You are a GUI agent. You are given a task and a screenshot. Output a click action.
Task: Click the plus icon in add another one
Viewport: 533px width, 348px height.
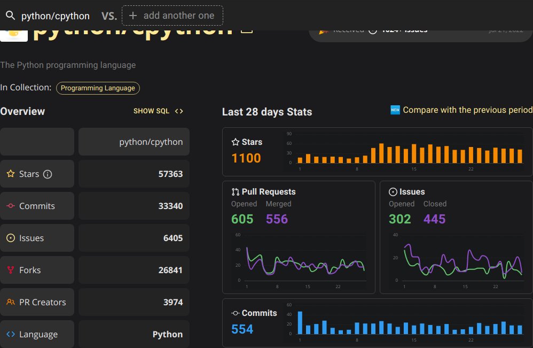click(x=133, y=16)
